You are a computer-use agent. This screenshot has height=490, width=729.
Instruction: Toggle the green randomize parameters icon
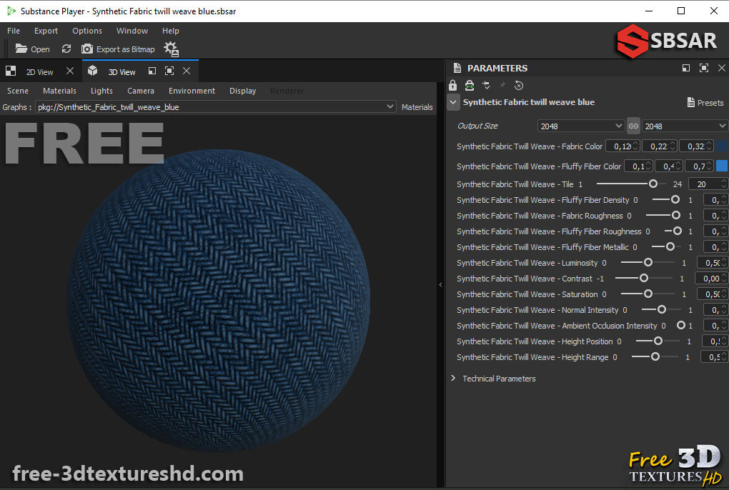[469, 85]
